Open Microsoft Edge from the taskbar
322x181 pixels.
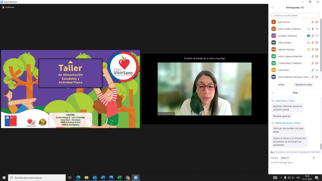click(x=78, y=178)
